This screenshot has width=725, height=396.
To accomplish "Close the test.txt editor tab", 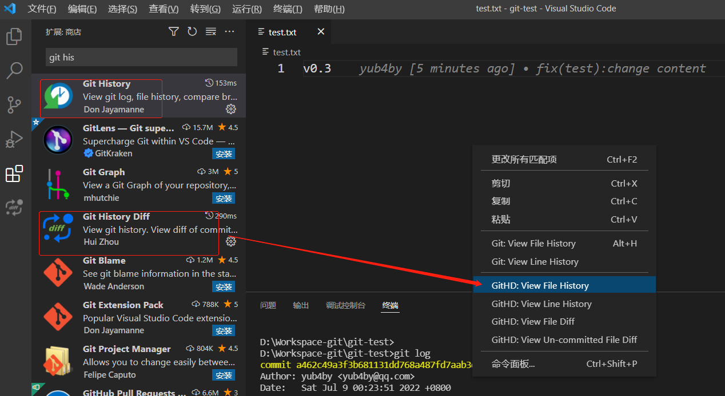I will (321, 32).
